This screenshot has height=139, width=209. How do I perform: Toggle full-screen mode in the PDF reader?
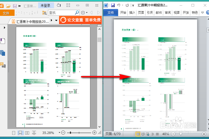point(68,5)
